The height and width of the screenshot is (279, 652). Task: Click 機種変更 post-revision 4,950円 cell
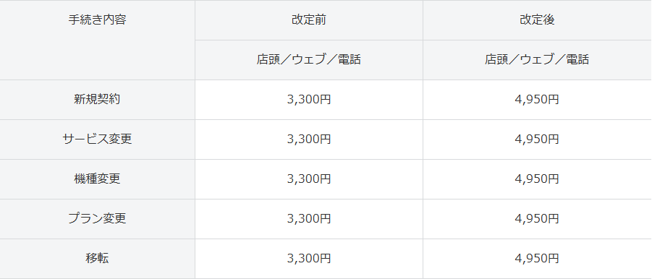tap(537, 179)
